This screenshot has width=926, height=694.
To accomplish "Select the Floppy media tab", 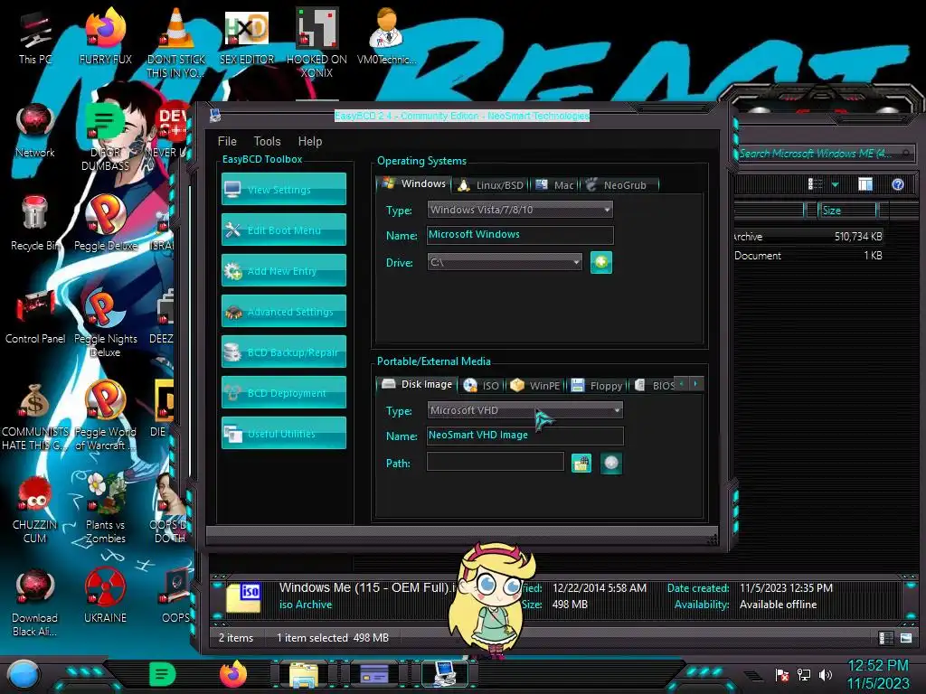I will click(597, 385).
